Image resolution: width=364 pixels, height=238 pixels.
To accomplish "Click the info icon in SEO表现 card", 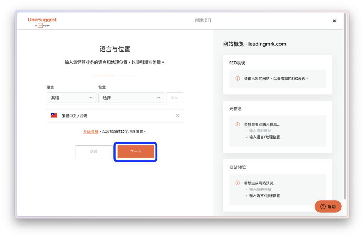I will (237, 79).
